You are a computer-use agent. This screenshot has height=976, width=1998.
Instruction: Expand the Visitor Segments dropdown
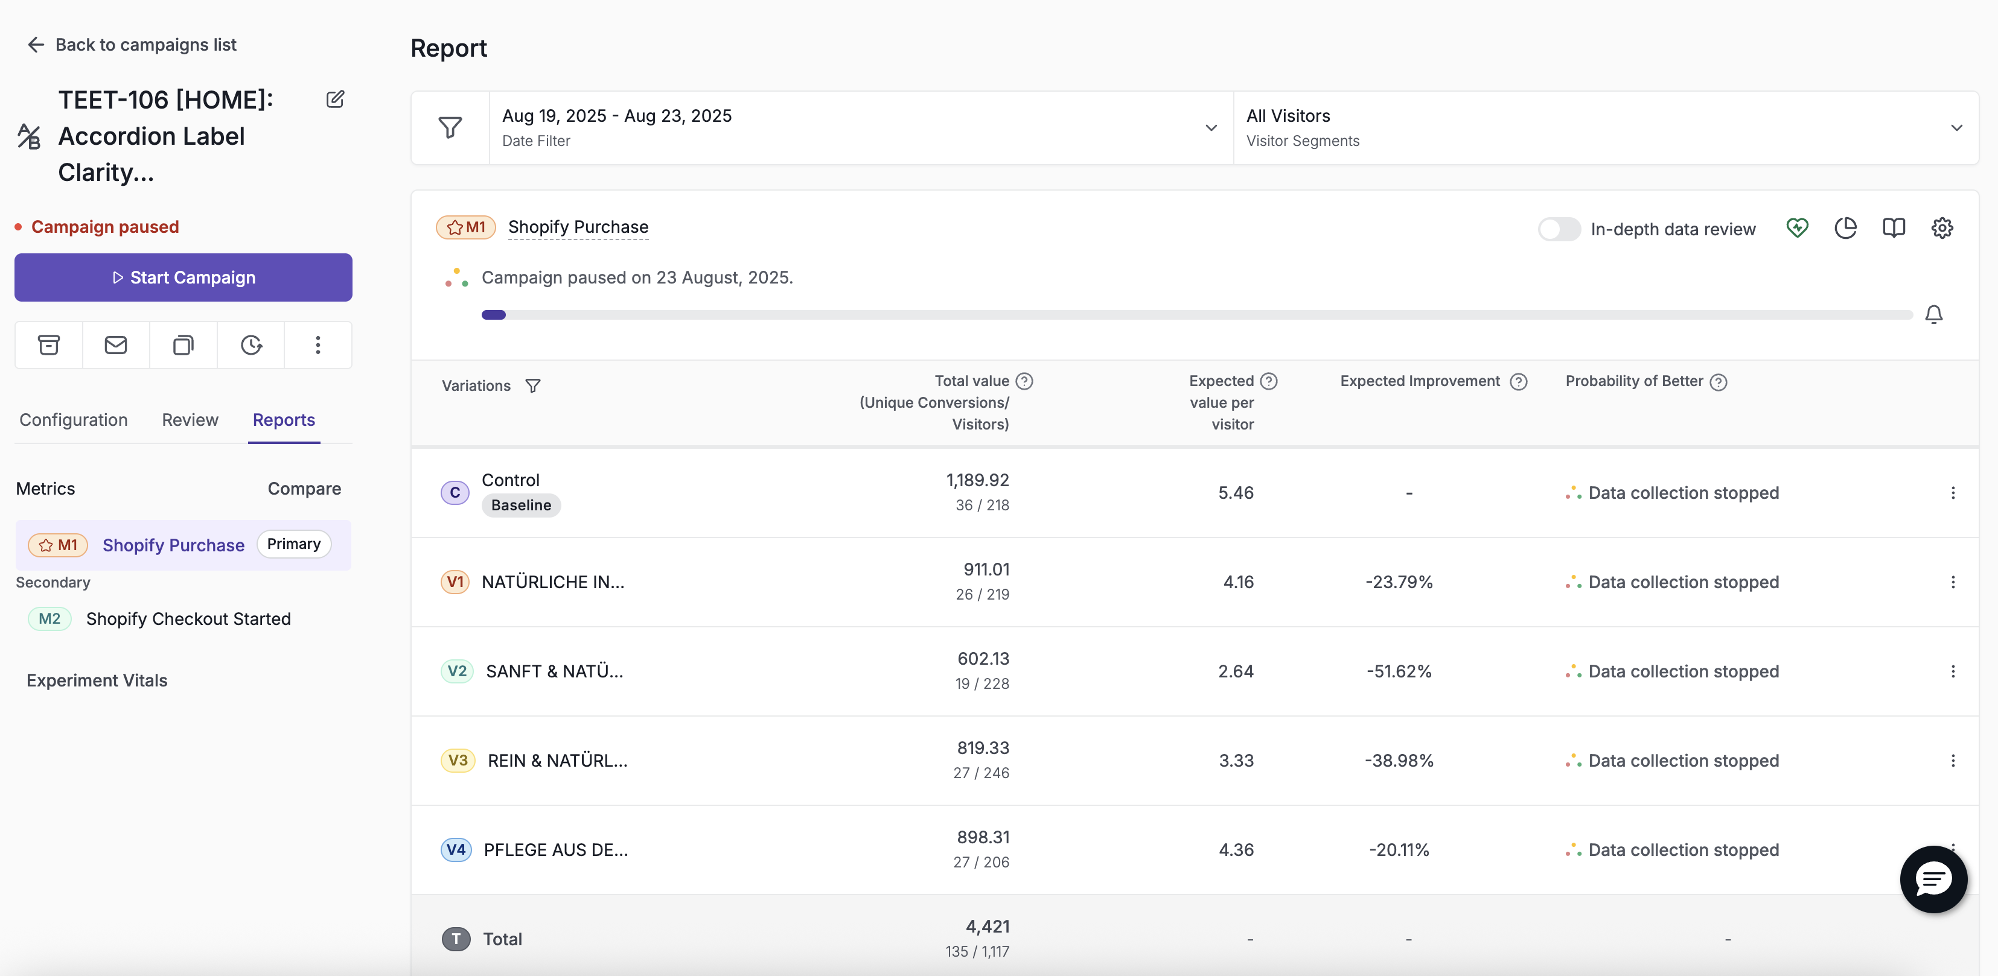(1606, 128)
